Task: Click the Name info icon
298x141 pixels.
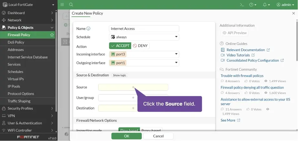Action: (x=88, y=29)
